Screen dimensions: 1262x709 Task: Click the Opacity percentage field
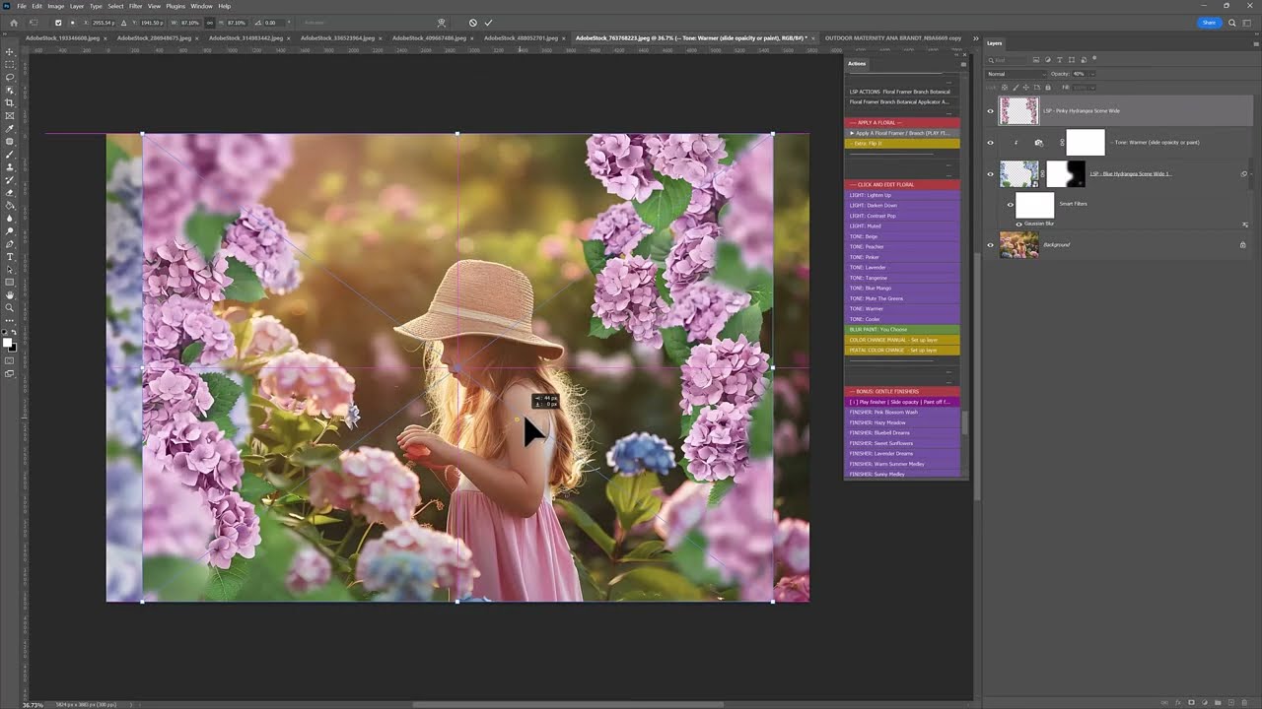(1079, 74)
